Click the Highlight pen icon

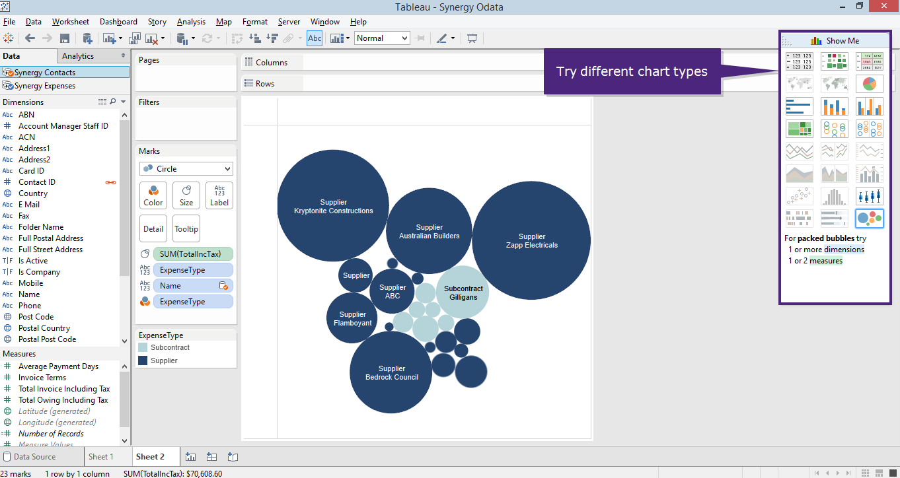(x=441, y=38)
